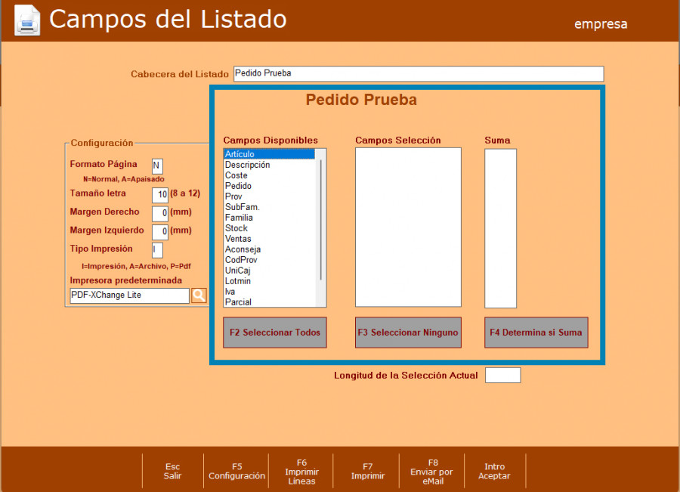Open F5 Configuración in bottom bar

(236, 472)
